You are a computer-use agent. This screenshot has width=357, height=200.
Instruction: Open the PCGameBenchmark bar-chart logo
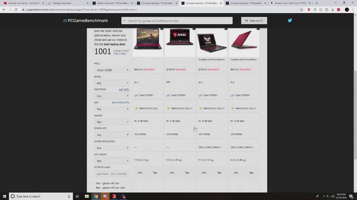coord(65,20)
